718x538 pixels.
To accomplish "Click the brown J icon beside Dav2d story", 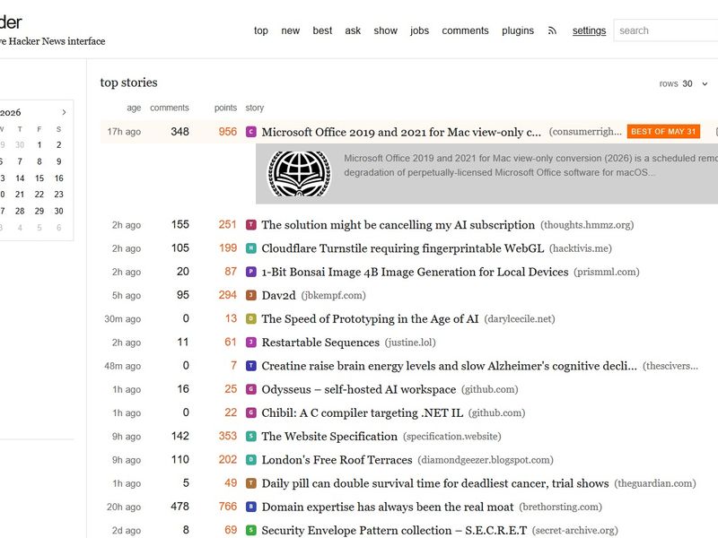I will [x=251, y=295].
